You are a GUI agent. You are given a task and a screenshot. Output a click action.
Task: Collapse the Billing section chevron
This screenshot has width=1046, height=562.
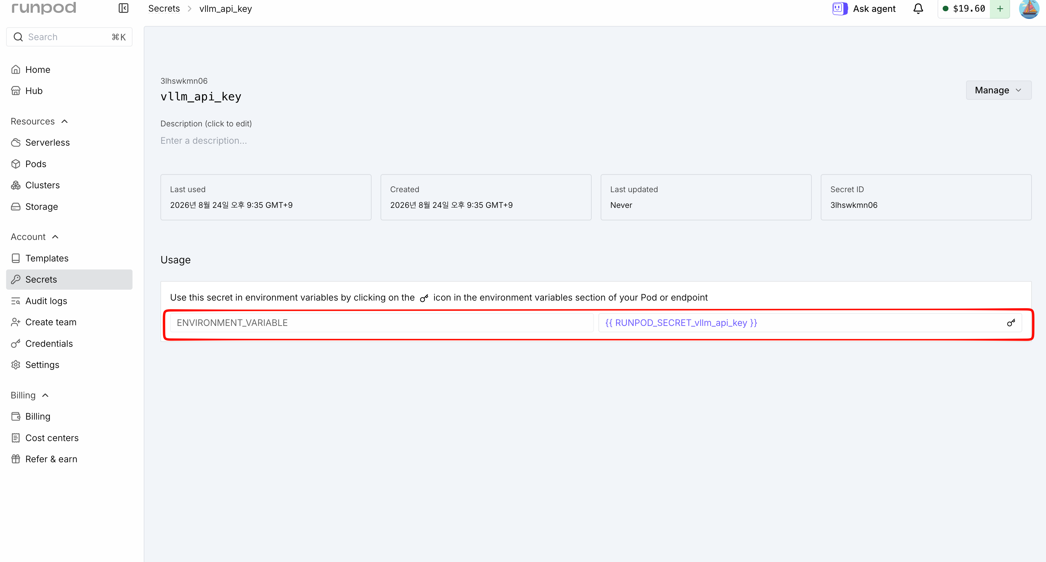46,396
